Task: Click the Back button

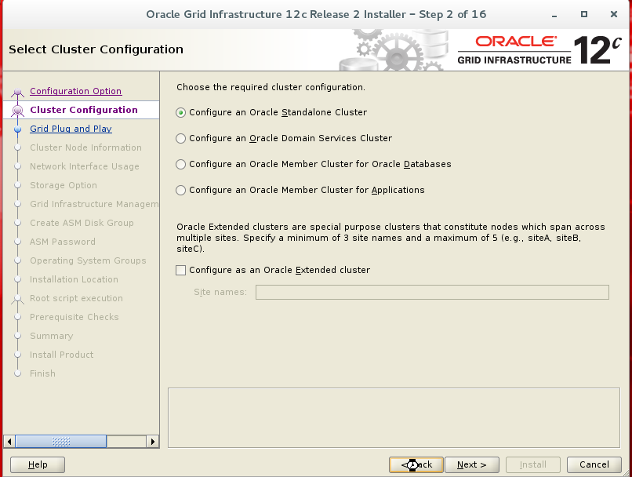Action: [x=416, y=464]
